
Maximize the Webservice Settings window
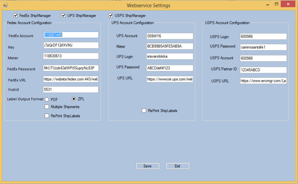tap(276, 4)
